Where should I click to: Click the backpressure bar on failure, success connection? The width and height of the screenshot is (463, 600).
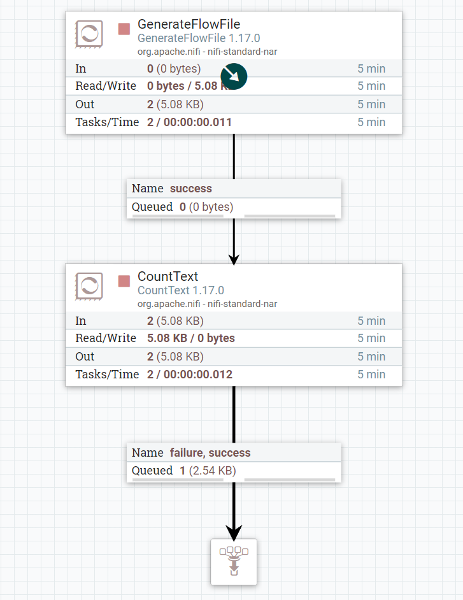[289, 480]
